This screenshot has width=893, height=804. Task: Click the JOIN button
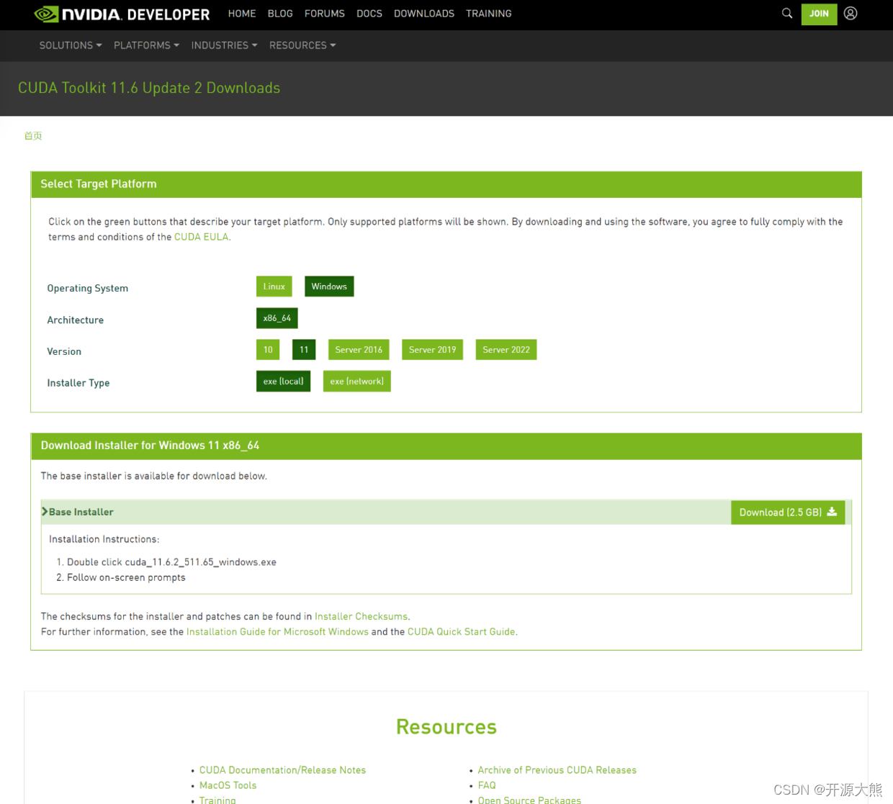[x=819, y=14]
